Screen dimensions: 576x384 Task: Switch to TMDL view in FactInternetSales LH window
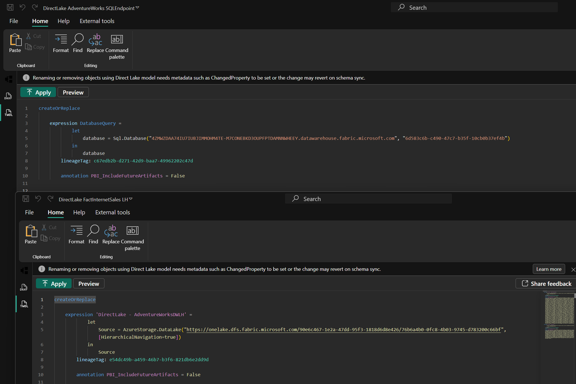(x=24, y=304)
